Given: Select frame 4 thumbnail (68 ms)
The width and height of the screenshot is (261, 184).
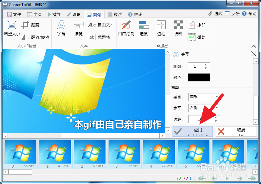Looking at the screenshot, I should (x=159, y=154).
